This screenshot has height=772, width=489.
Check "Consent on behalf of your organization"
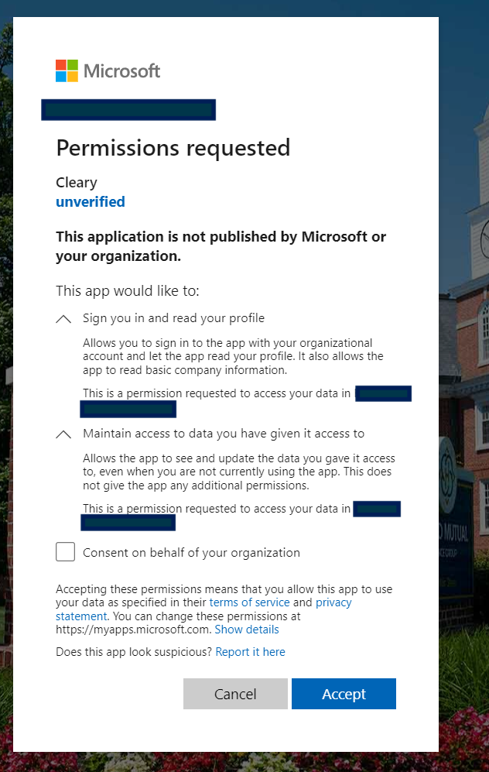(65, 551)
